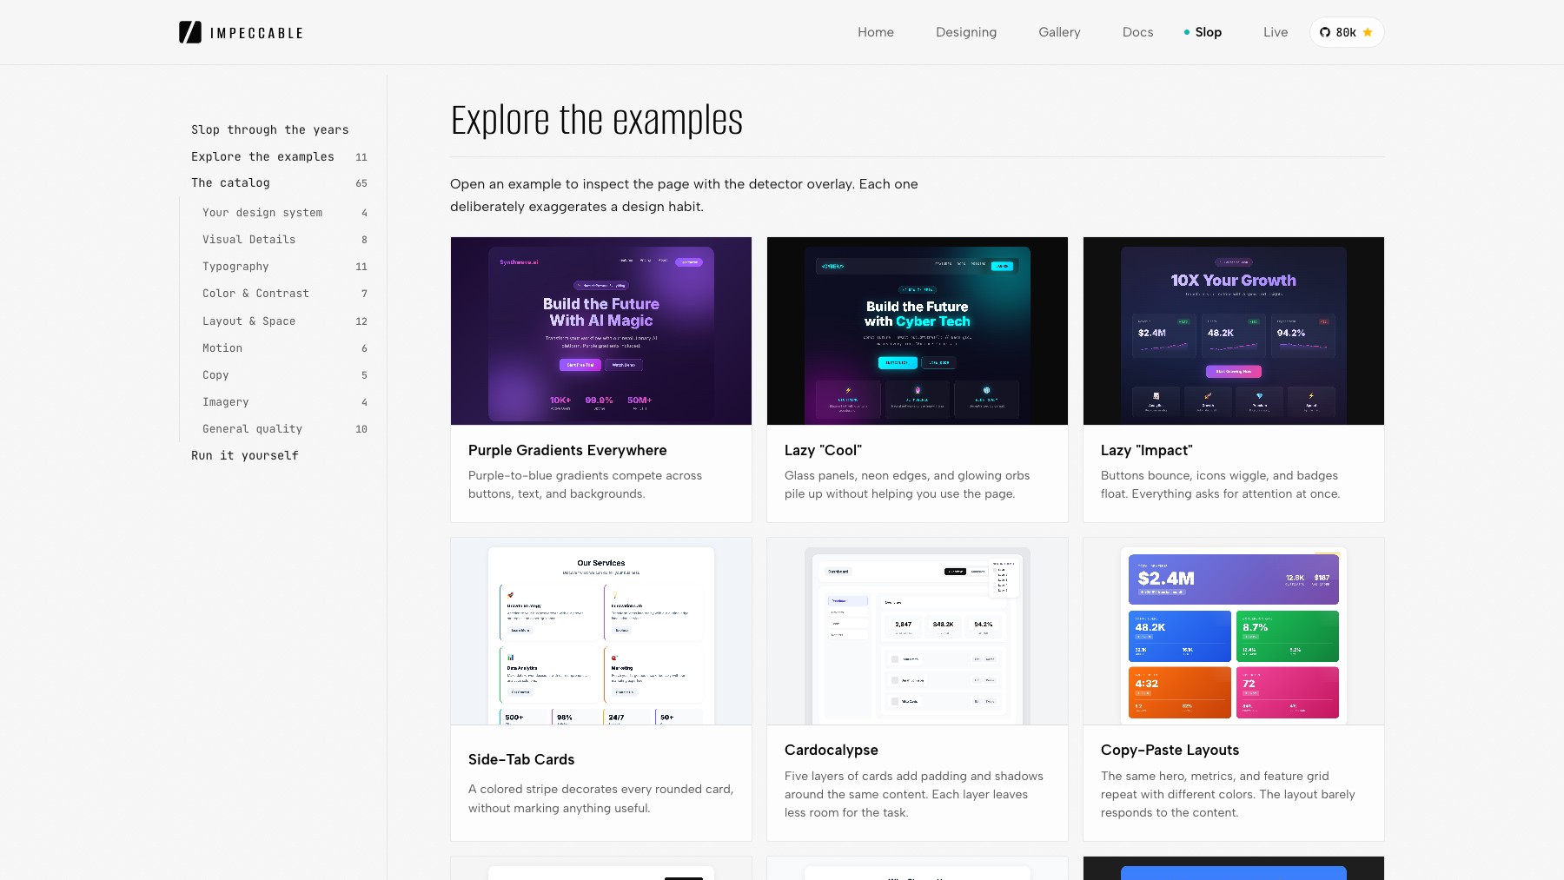Click the IMPECCABLE wordmark text

[256, 33]
